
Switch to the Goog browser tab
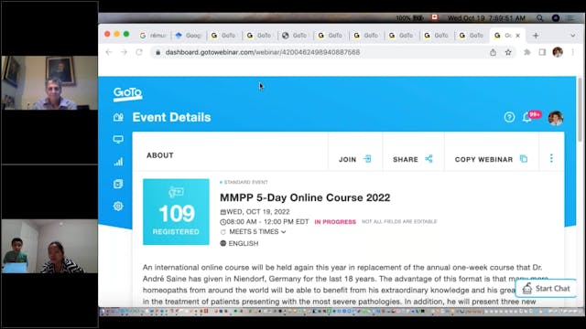189,36
